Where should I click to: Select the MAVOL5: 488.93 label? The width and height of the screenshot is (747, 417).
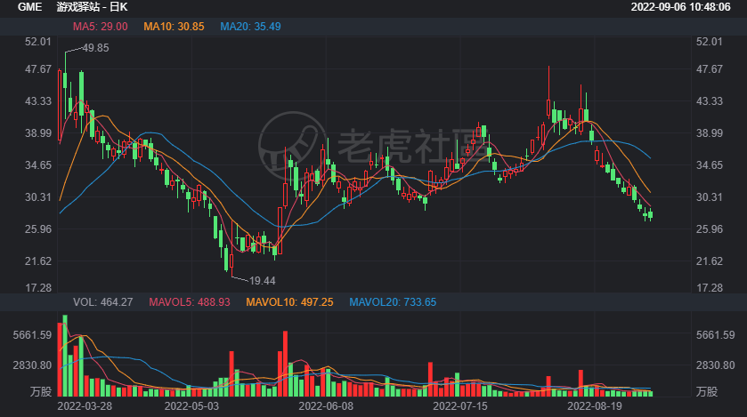(x=190, y=302)
